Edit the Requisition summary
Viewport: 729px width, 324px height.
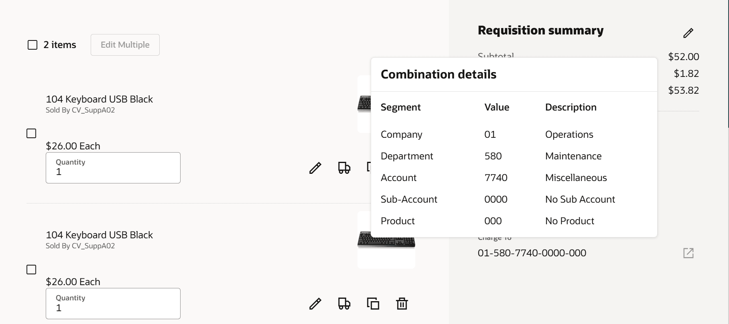(688, 33)
